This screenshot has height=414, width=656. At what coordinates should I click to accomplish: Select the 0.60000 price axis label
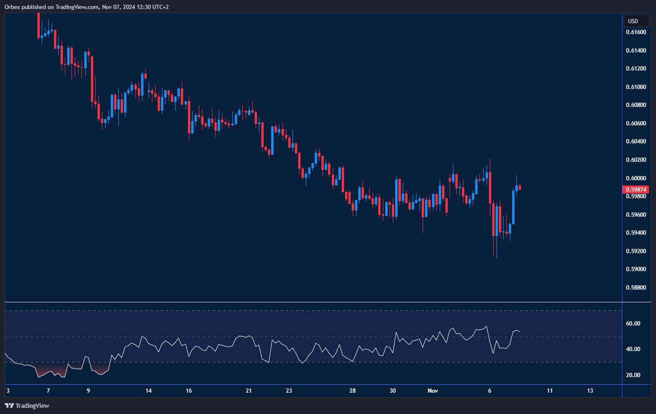click(636, 178)
